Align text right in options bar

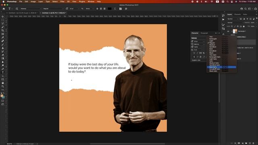(104, 9)
